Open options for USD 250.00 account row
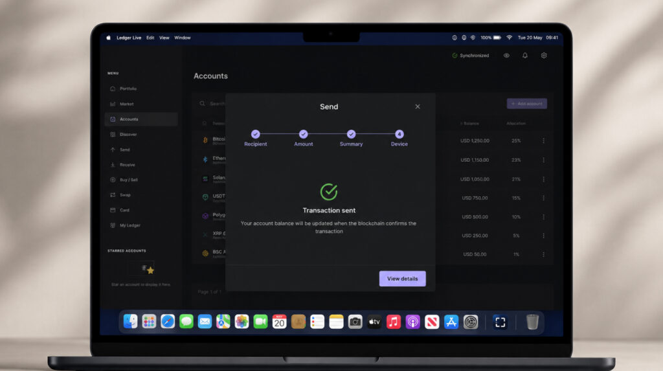 (543, 236)
